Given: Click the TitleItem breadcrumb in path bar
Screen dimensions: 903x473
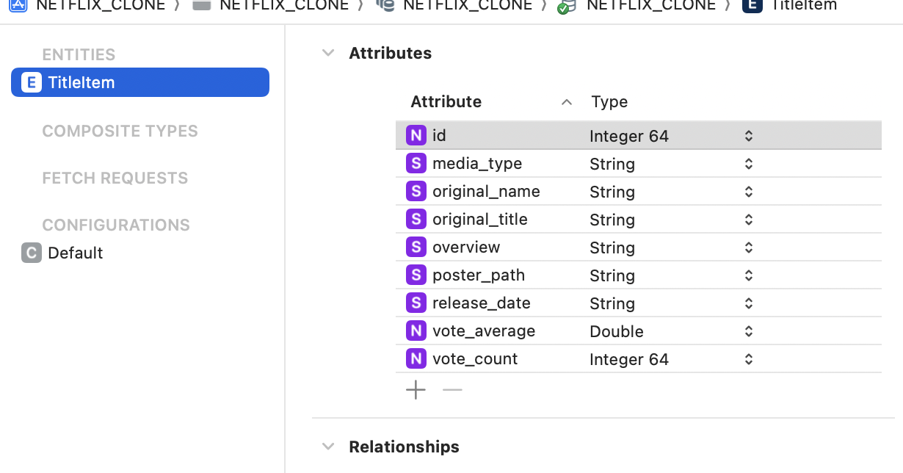Looking at the screenshot, I should point(804,5).
